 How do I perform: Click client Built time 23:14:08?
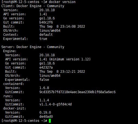68,26
